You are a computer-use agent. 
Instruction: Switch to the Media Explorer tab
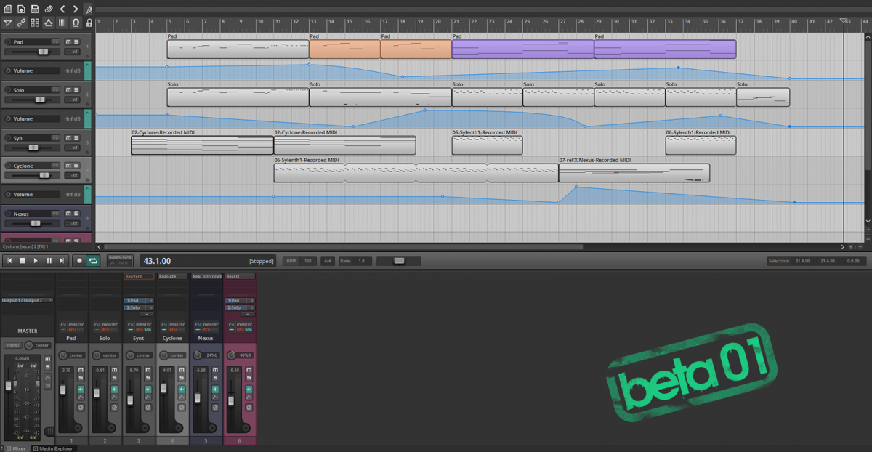pyautogui.click(x=54, y=448)
